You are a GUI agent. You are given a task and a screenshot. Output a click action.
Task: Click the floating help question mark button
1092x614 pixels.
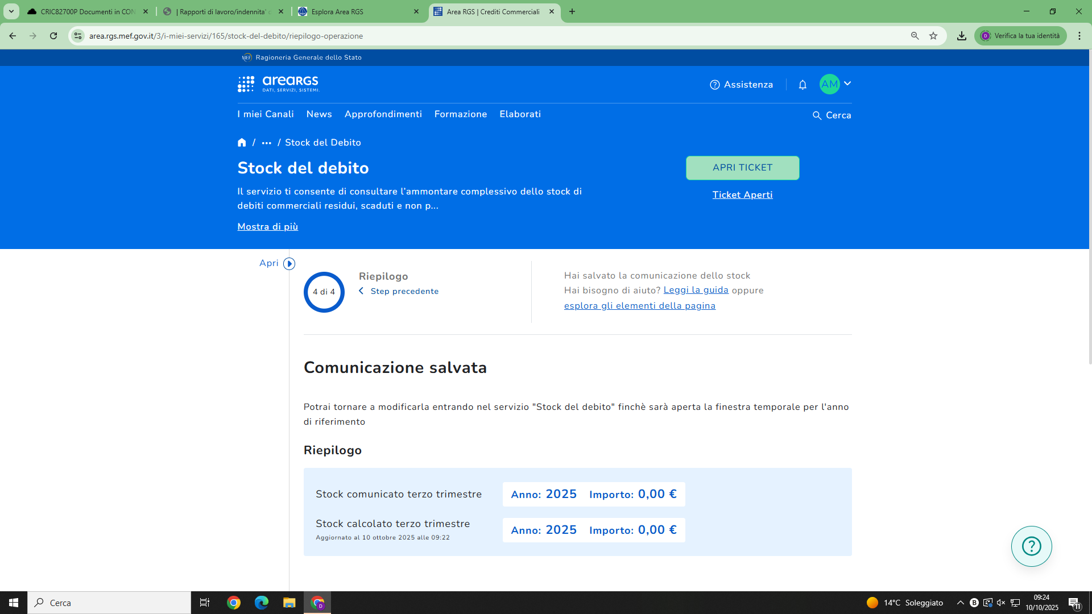tap(1031, 546)
